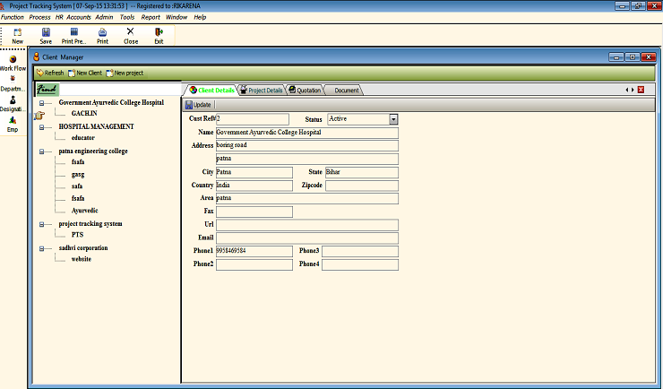Click the Email input field
The image size is (663, 389).
(306, 238)
